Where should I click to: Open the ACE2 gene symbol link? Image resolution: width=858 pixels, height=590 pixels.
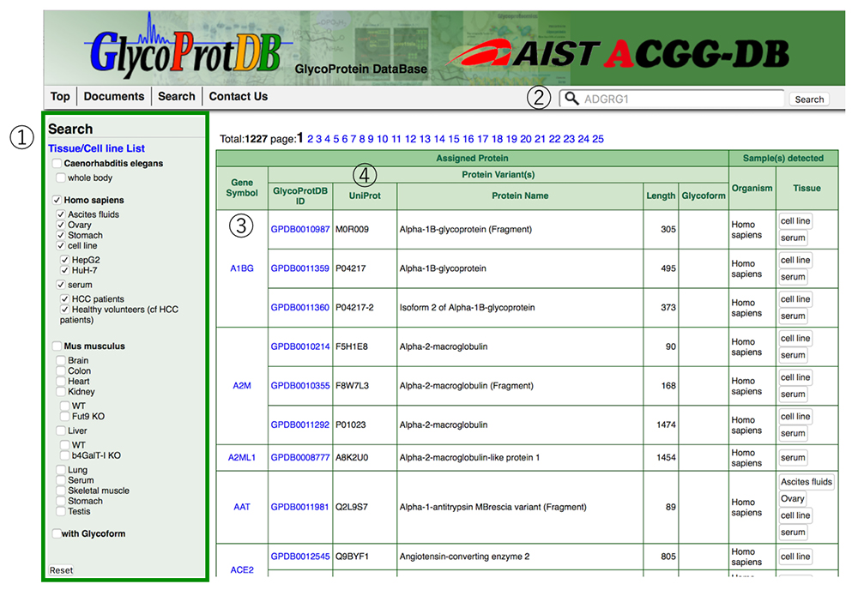pos(242,569)
